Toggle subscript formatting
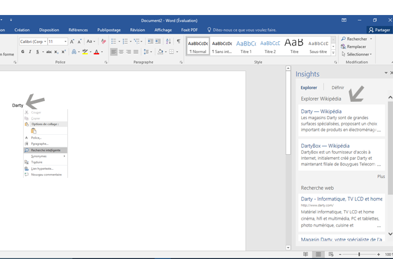Screen dimensions: 393x259 (x=56, y=52)
